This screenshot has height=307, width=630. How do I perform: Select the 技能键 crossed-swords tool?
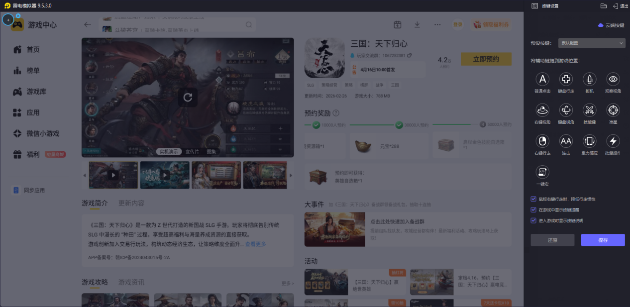589,110
